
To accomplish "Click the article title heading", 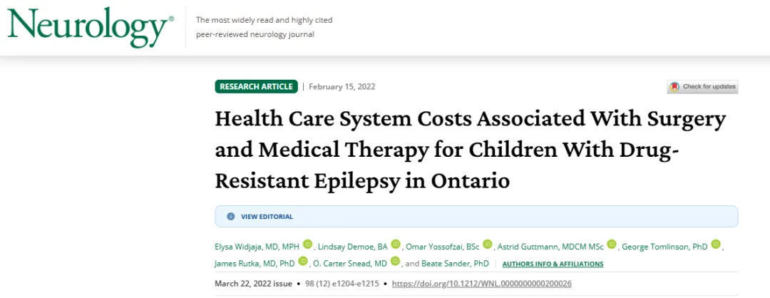I will 471,149.
